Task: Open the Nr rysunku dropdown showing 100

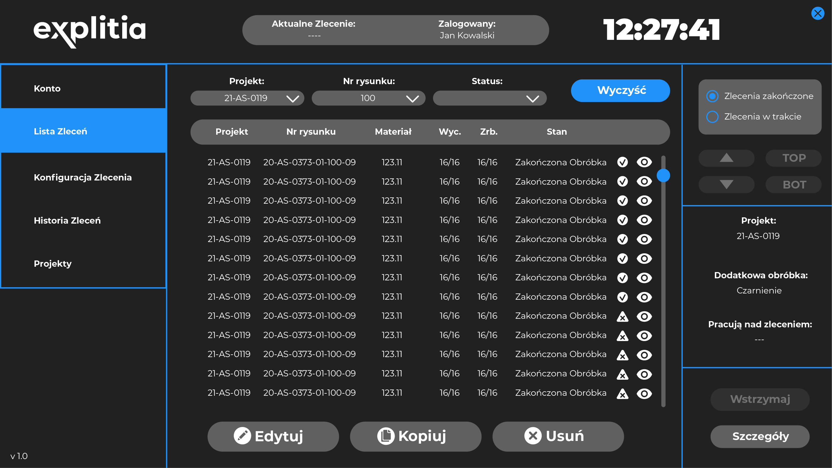Action: point(368,98)
